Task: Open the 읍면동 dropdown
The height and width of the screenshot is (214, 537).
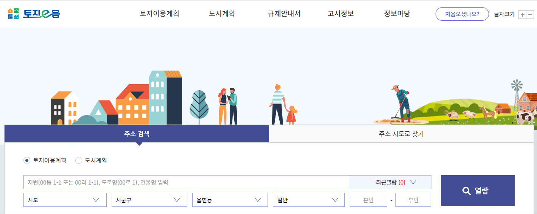Action: coord(230,200)
